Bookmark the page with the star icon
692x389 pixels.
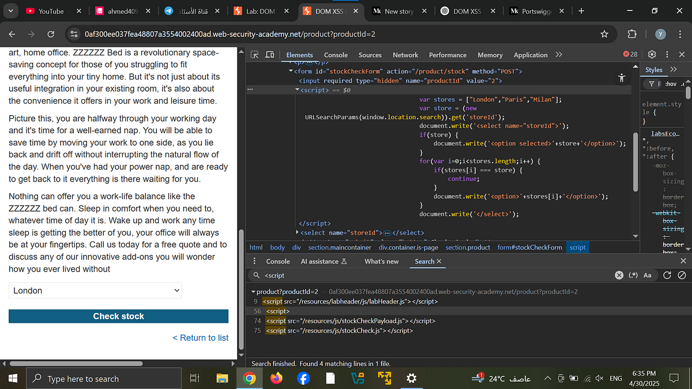pos(604,34)
